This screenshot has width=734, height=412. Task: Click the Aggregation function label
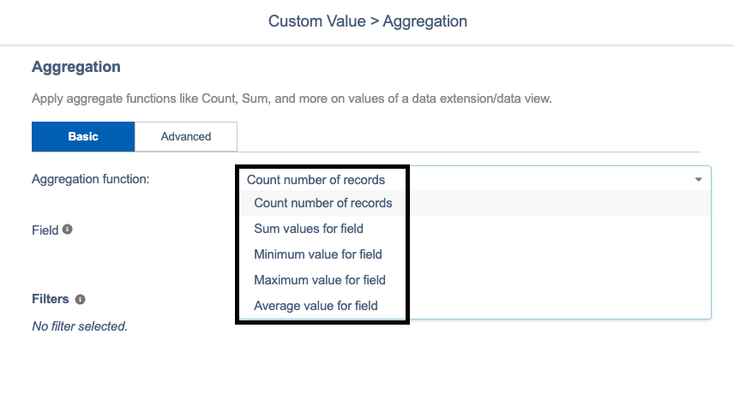(91, 179)
